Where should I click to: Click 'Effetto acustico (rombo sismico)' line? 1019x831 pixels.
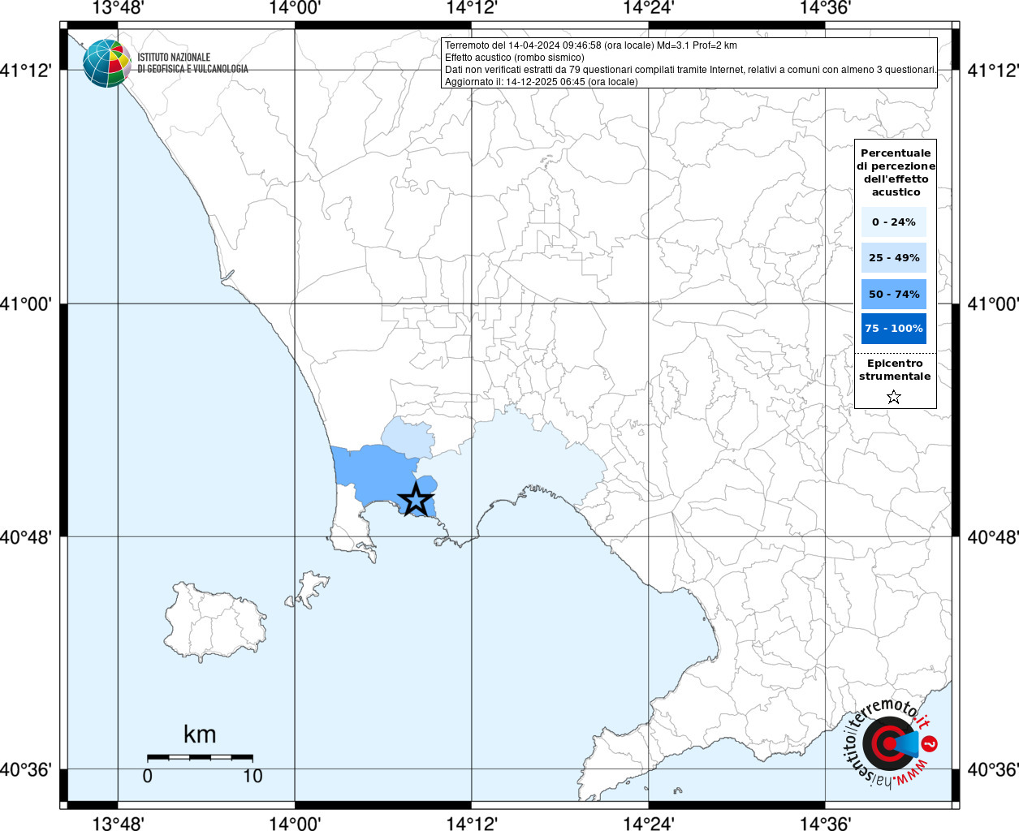click(515, 58)
